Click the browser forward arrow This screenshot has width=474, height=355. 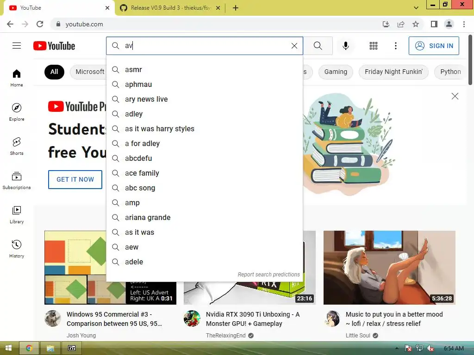click(x=25, y=24)
